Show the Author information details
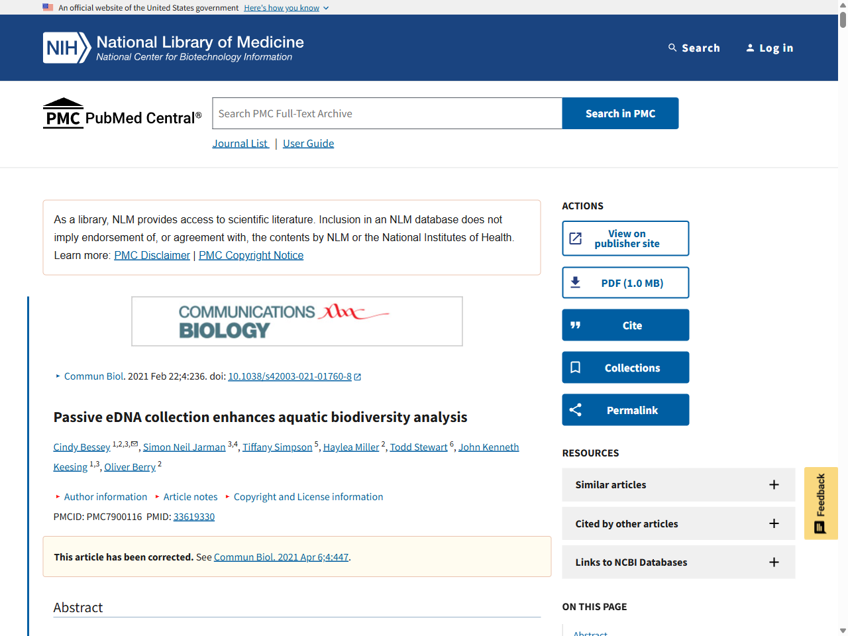The width and height of the screenshot is (848, 636). (105, 497)
